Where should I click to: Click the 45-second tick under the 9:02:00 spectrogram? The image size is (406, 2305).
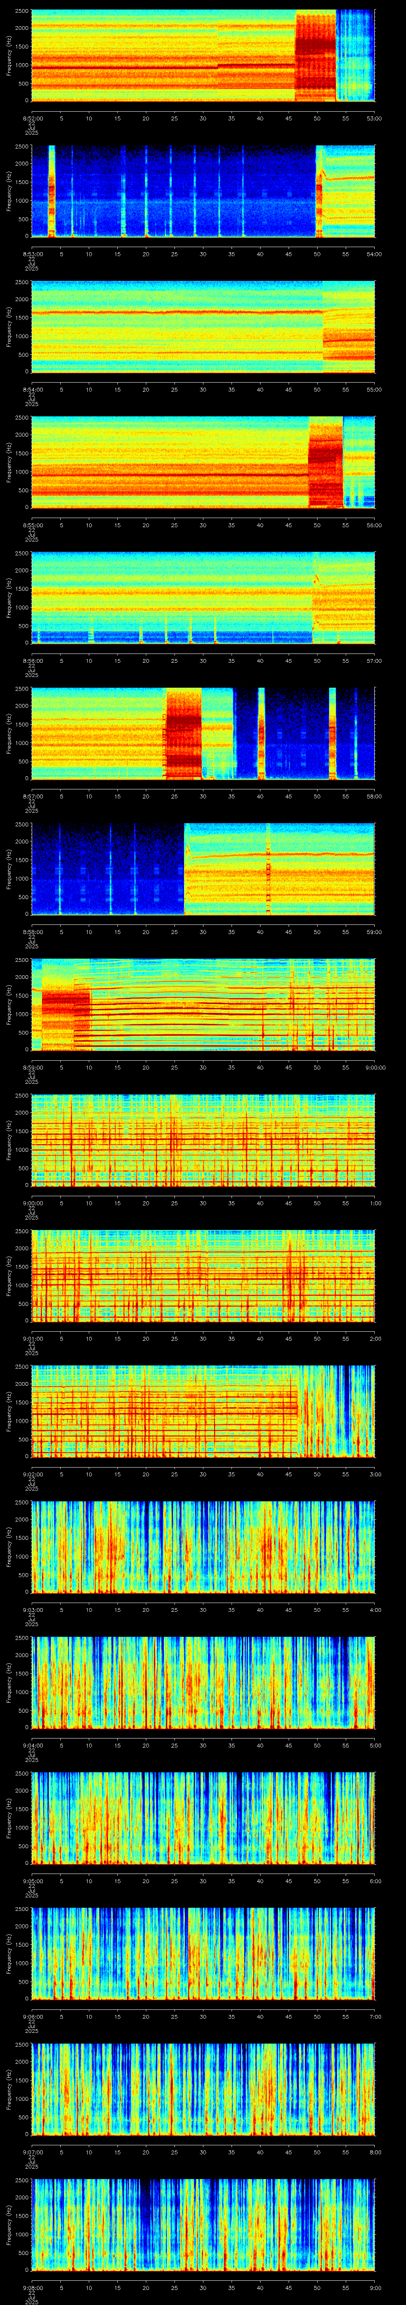click(288, 1474)
